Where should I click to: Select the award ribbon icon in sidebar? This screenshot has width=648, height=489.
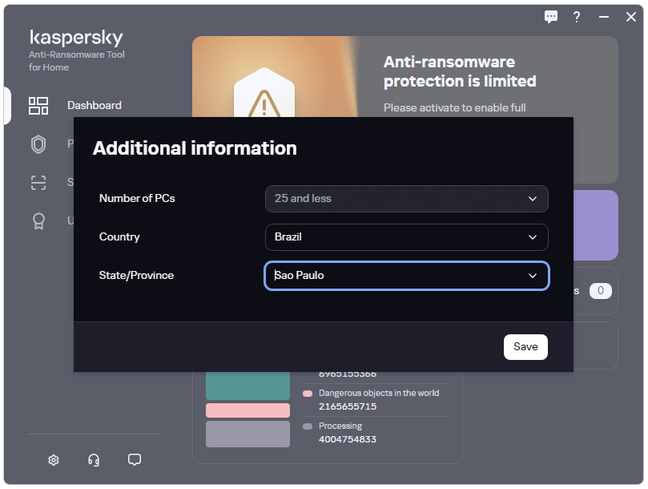click(x=38, y=221)
